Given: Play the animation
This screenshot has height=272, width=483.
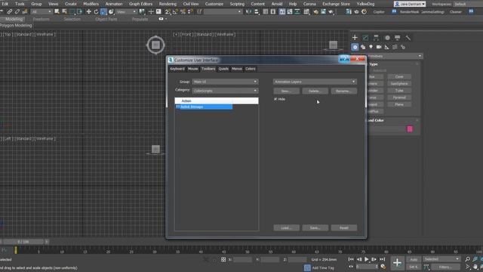Looking at the screenshot, I should pyautogui.click(x=366, y=259).
